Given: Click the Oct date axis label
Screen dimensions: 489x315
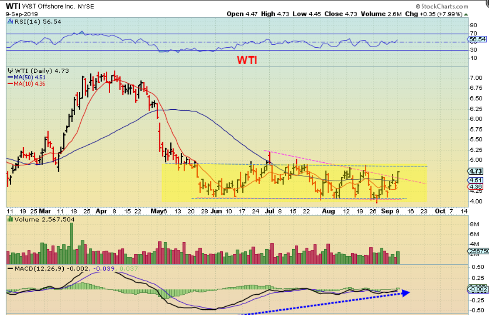Looking at the screenshot, I should [x=440, y=211].
